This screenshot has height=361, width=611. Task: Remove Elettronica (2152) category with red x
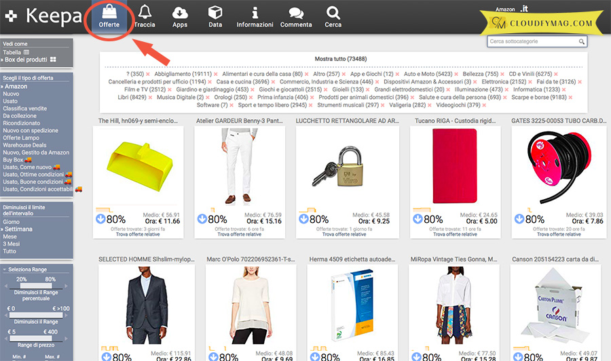click(530, 82)
